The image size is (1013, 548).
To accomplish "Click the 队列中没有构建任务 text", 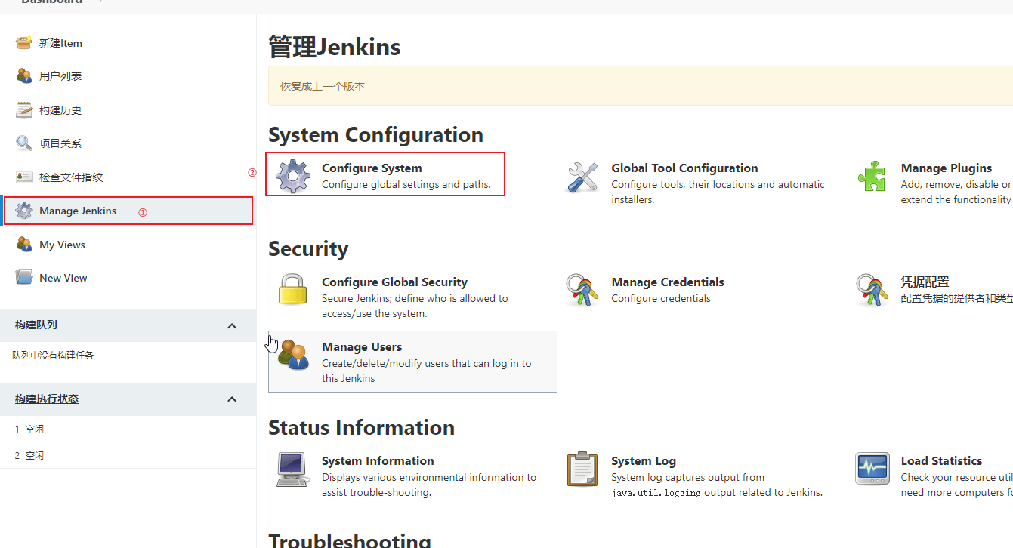I will pos(53,355).
